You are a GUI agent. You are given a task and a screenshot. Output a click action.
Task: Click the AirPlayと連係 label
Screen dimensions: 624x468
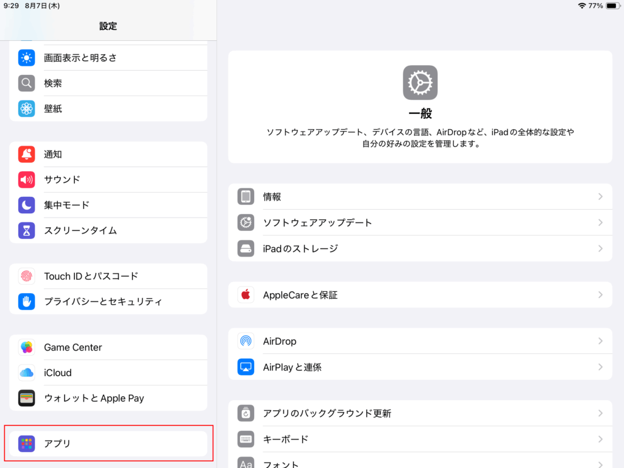[x=292, y=367]
